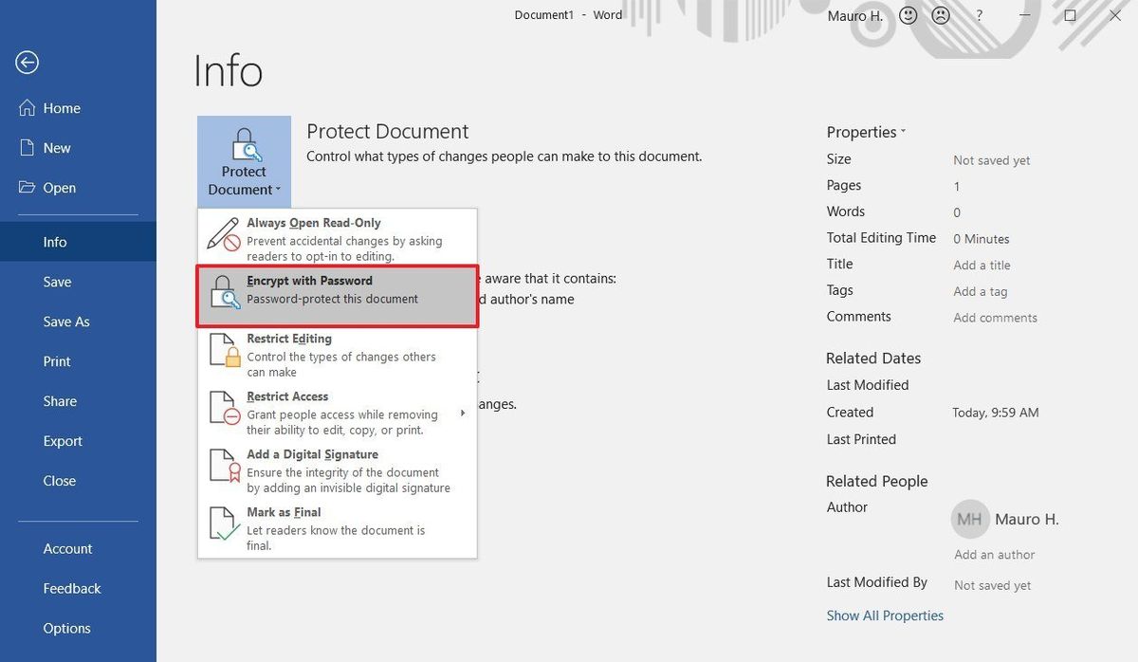Screen dimensions: 1138x662
Task: Click Add an author under Related People
Action: [993, 554]
